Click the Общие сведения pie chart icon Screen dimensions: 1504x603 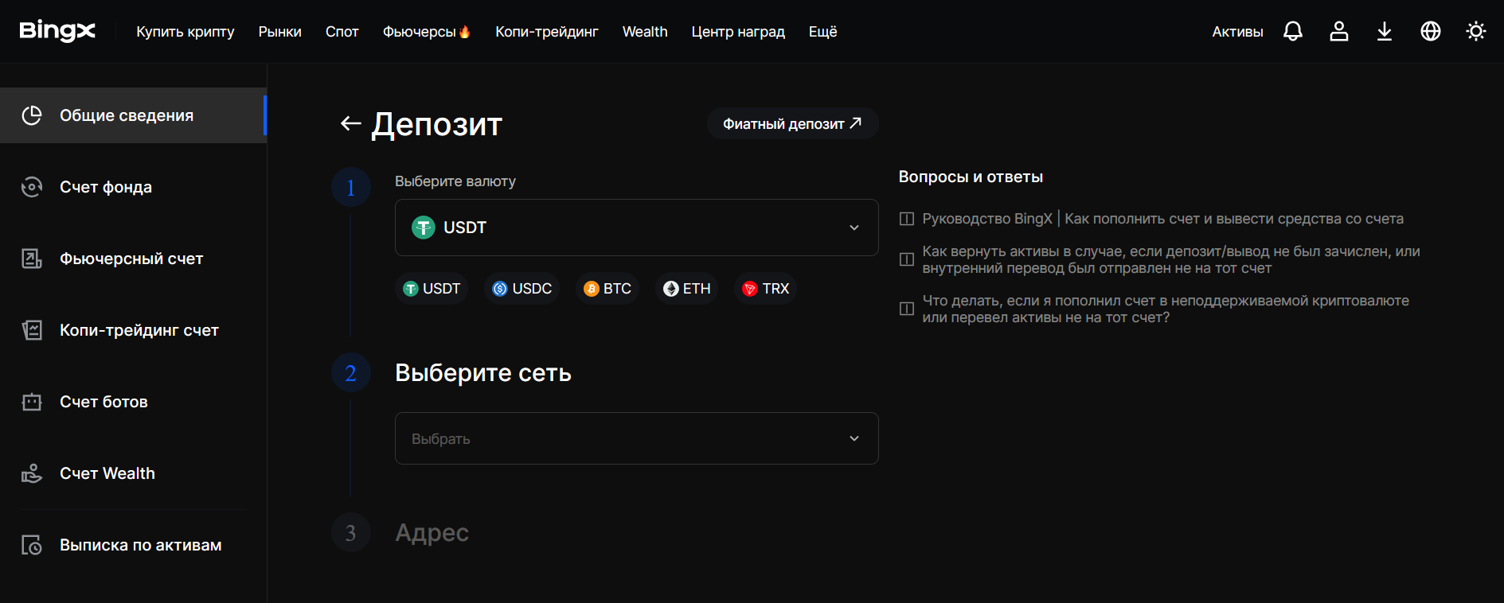pyautogui.click(x=32, y=115)
